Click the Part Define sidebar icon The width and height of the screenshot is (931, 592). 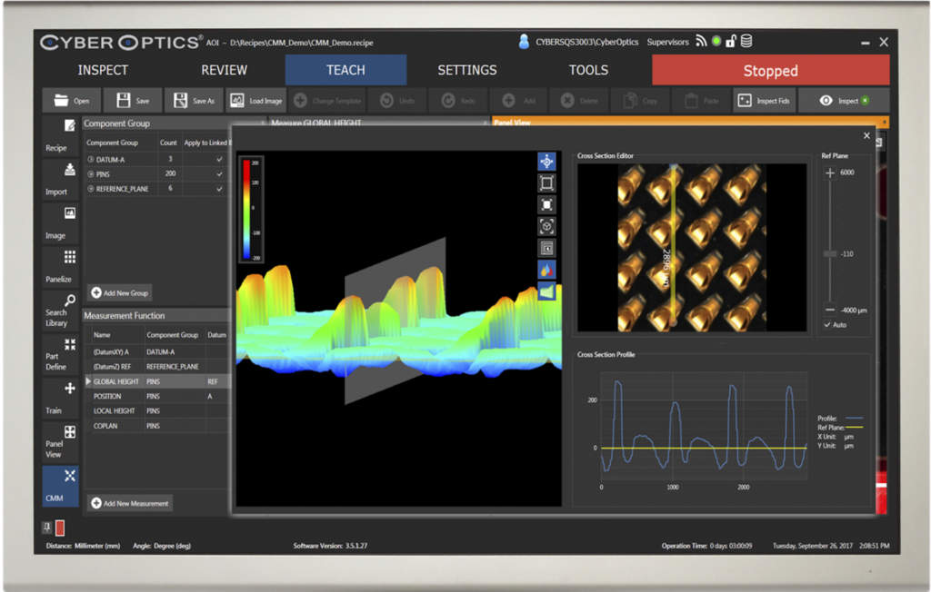coord(60,354)
